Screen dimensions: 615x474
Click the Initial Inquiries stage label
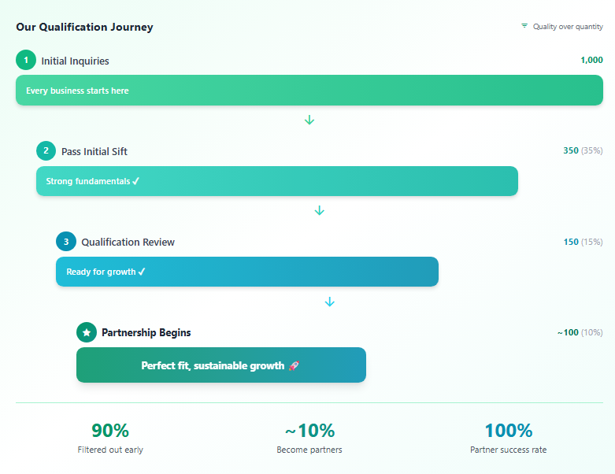coord(75,61)
